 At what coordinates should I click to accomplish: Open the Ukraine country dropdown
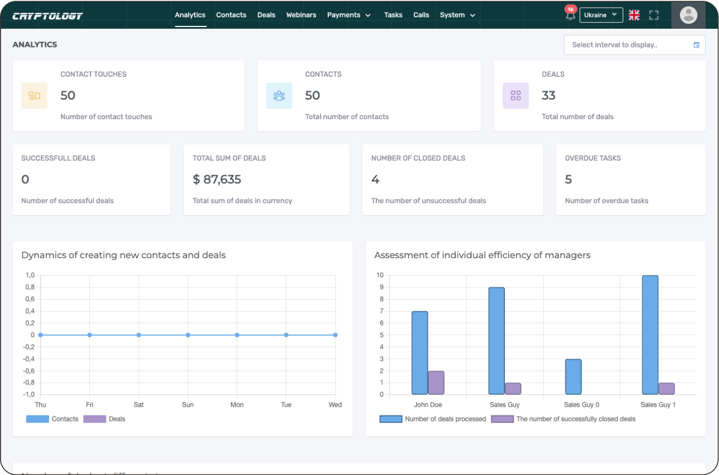[x=601, y=15]
